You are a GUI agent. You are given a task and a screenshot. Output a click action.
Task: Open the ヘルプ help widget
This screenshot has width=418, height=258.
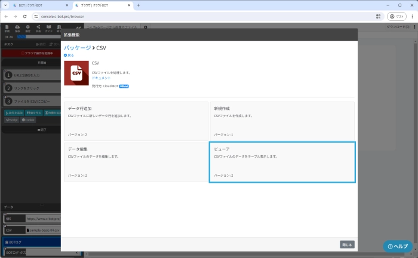tap(398, 246)
